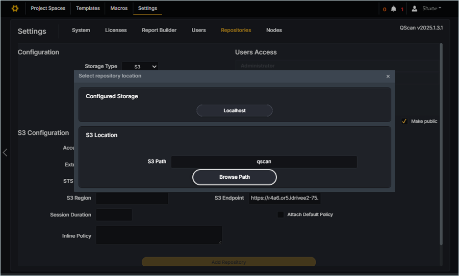Image resolution: width=459 pixels, height=276 pixels.
Task: Expand the left side panel arrow
Action: coord(5,152)
